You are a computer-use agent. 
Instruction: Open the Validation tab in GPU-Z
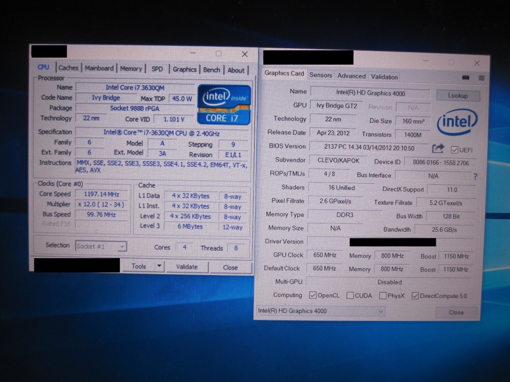point(384,77)
